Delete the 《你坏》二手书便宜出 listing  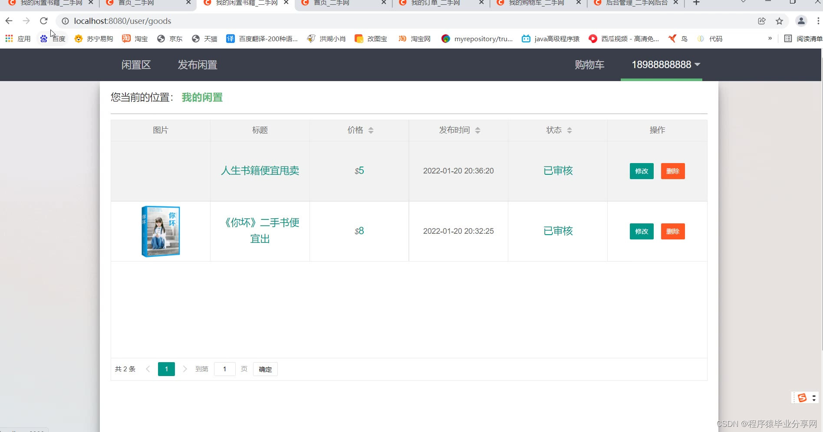(673, 231)
